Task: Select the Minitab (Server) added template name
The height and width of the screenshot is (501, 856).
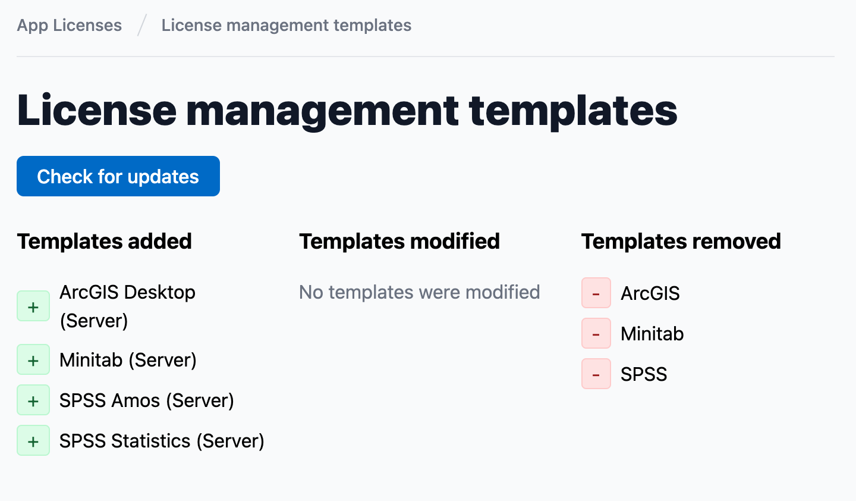Action: click(128, 360)
